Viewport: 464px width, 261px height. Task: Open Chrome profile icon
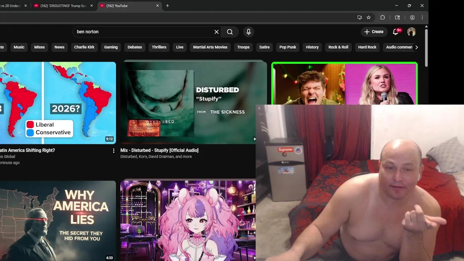412,17
